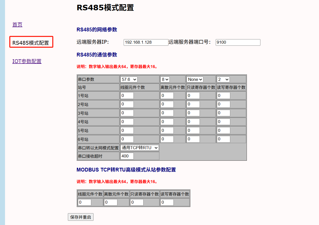Open the 串口转以太网模式配置 dropdown

click(x=140, y=148)
